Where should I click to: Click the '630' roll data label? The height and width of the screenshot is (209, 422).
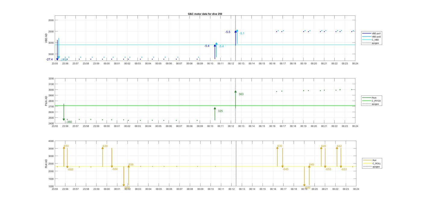pos(280,146)
